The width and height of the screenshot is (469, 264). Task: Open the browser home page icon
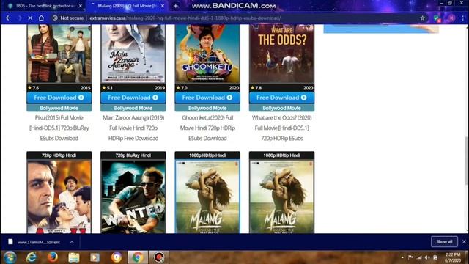point(41,18)
